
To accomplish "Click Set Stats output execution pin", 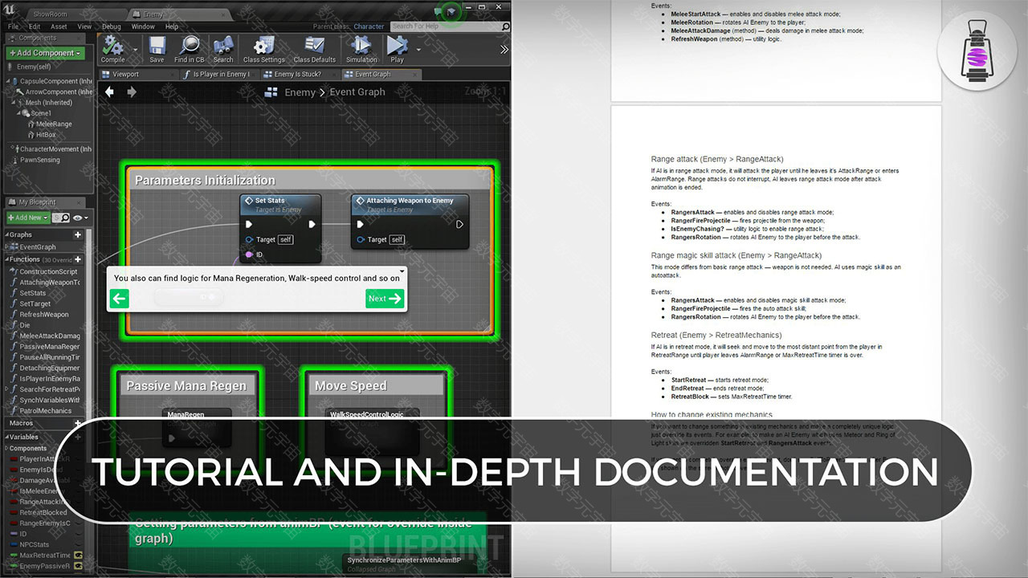I will 312,225.
